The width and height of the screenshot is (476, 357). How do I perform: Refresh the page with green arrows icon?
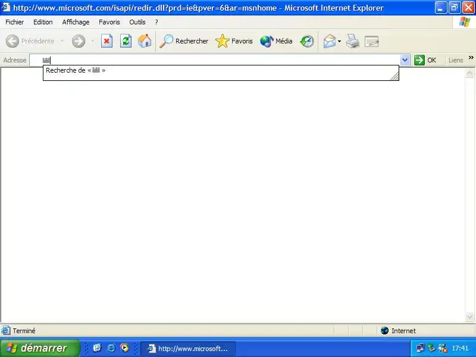click(x=126, y=41)
